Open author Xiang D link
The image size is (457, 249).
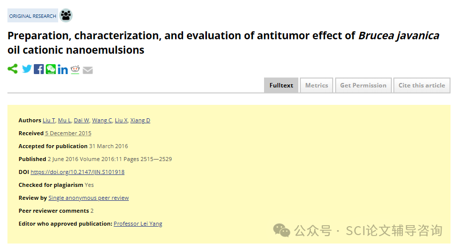pyautogui.click(x=140, y=120)
